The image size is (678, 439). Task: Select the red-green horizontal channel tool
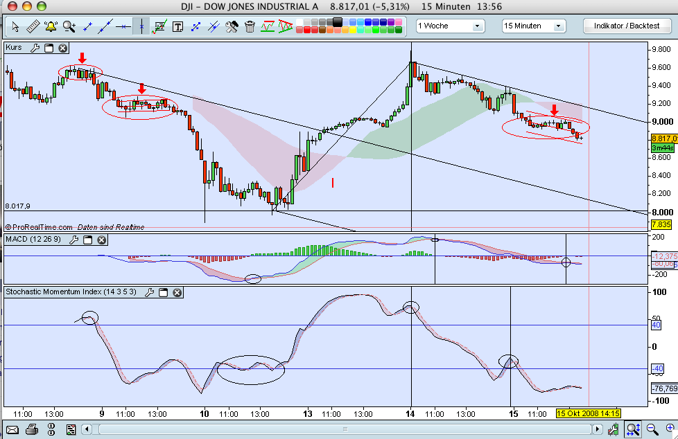pos(268,27)
